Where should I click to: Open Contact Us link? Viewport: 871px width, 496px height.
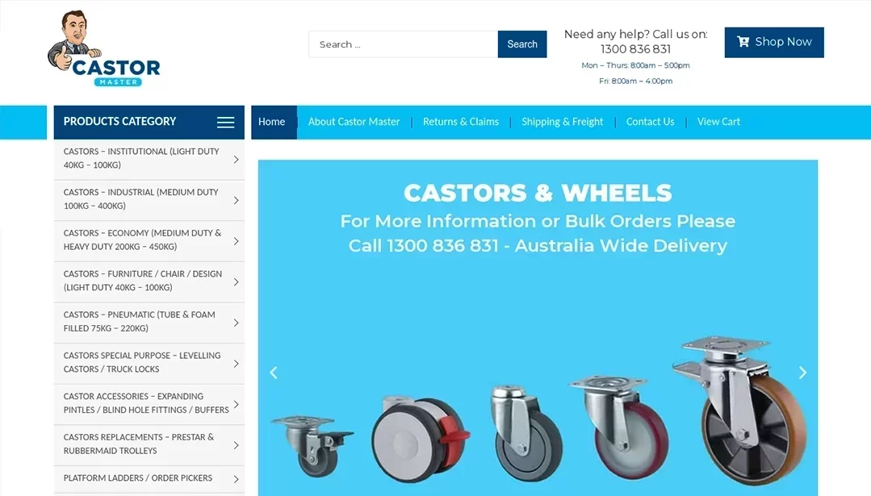[650, 122]
